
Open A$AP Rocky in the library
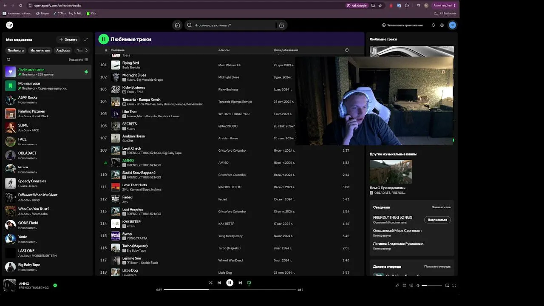tap(47, 100)
